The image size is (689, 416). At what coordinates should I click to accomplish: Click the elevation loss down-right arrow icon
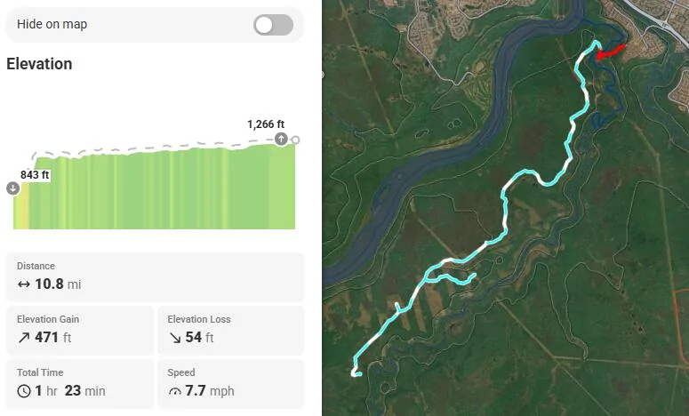(x=174, y=338)
